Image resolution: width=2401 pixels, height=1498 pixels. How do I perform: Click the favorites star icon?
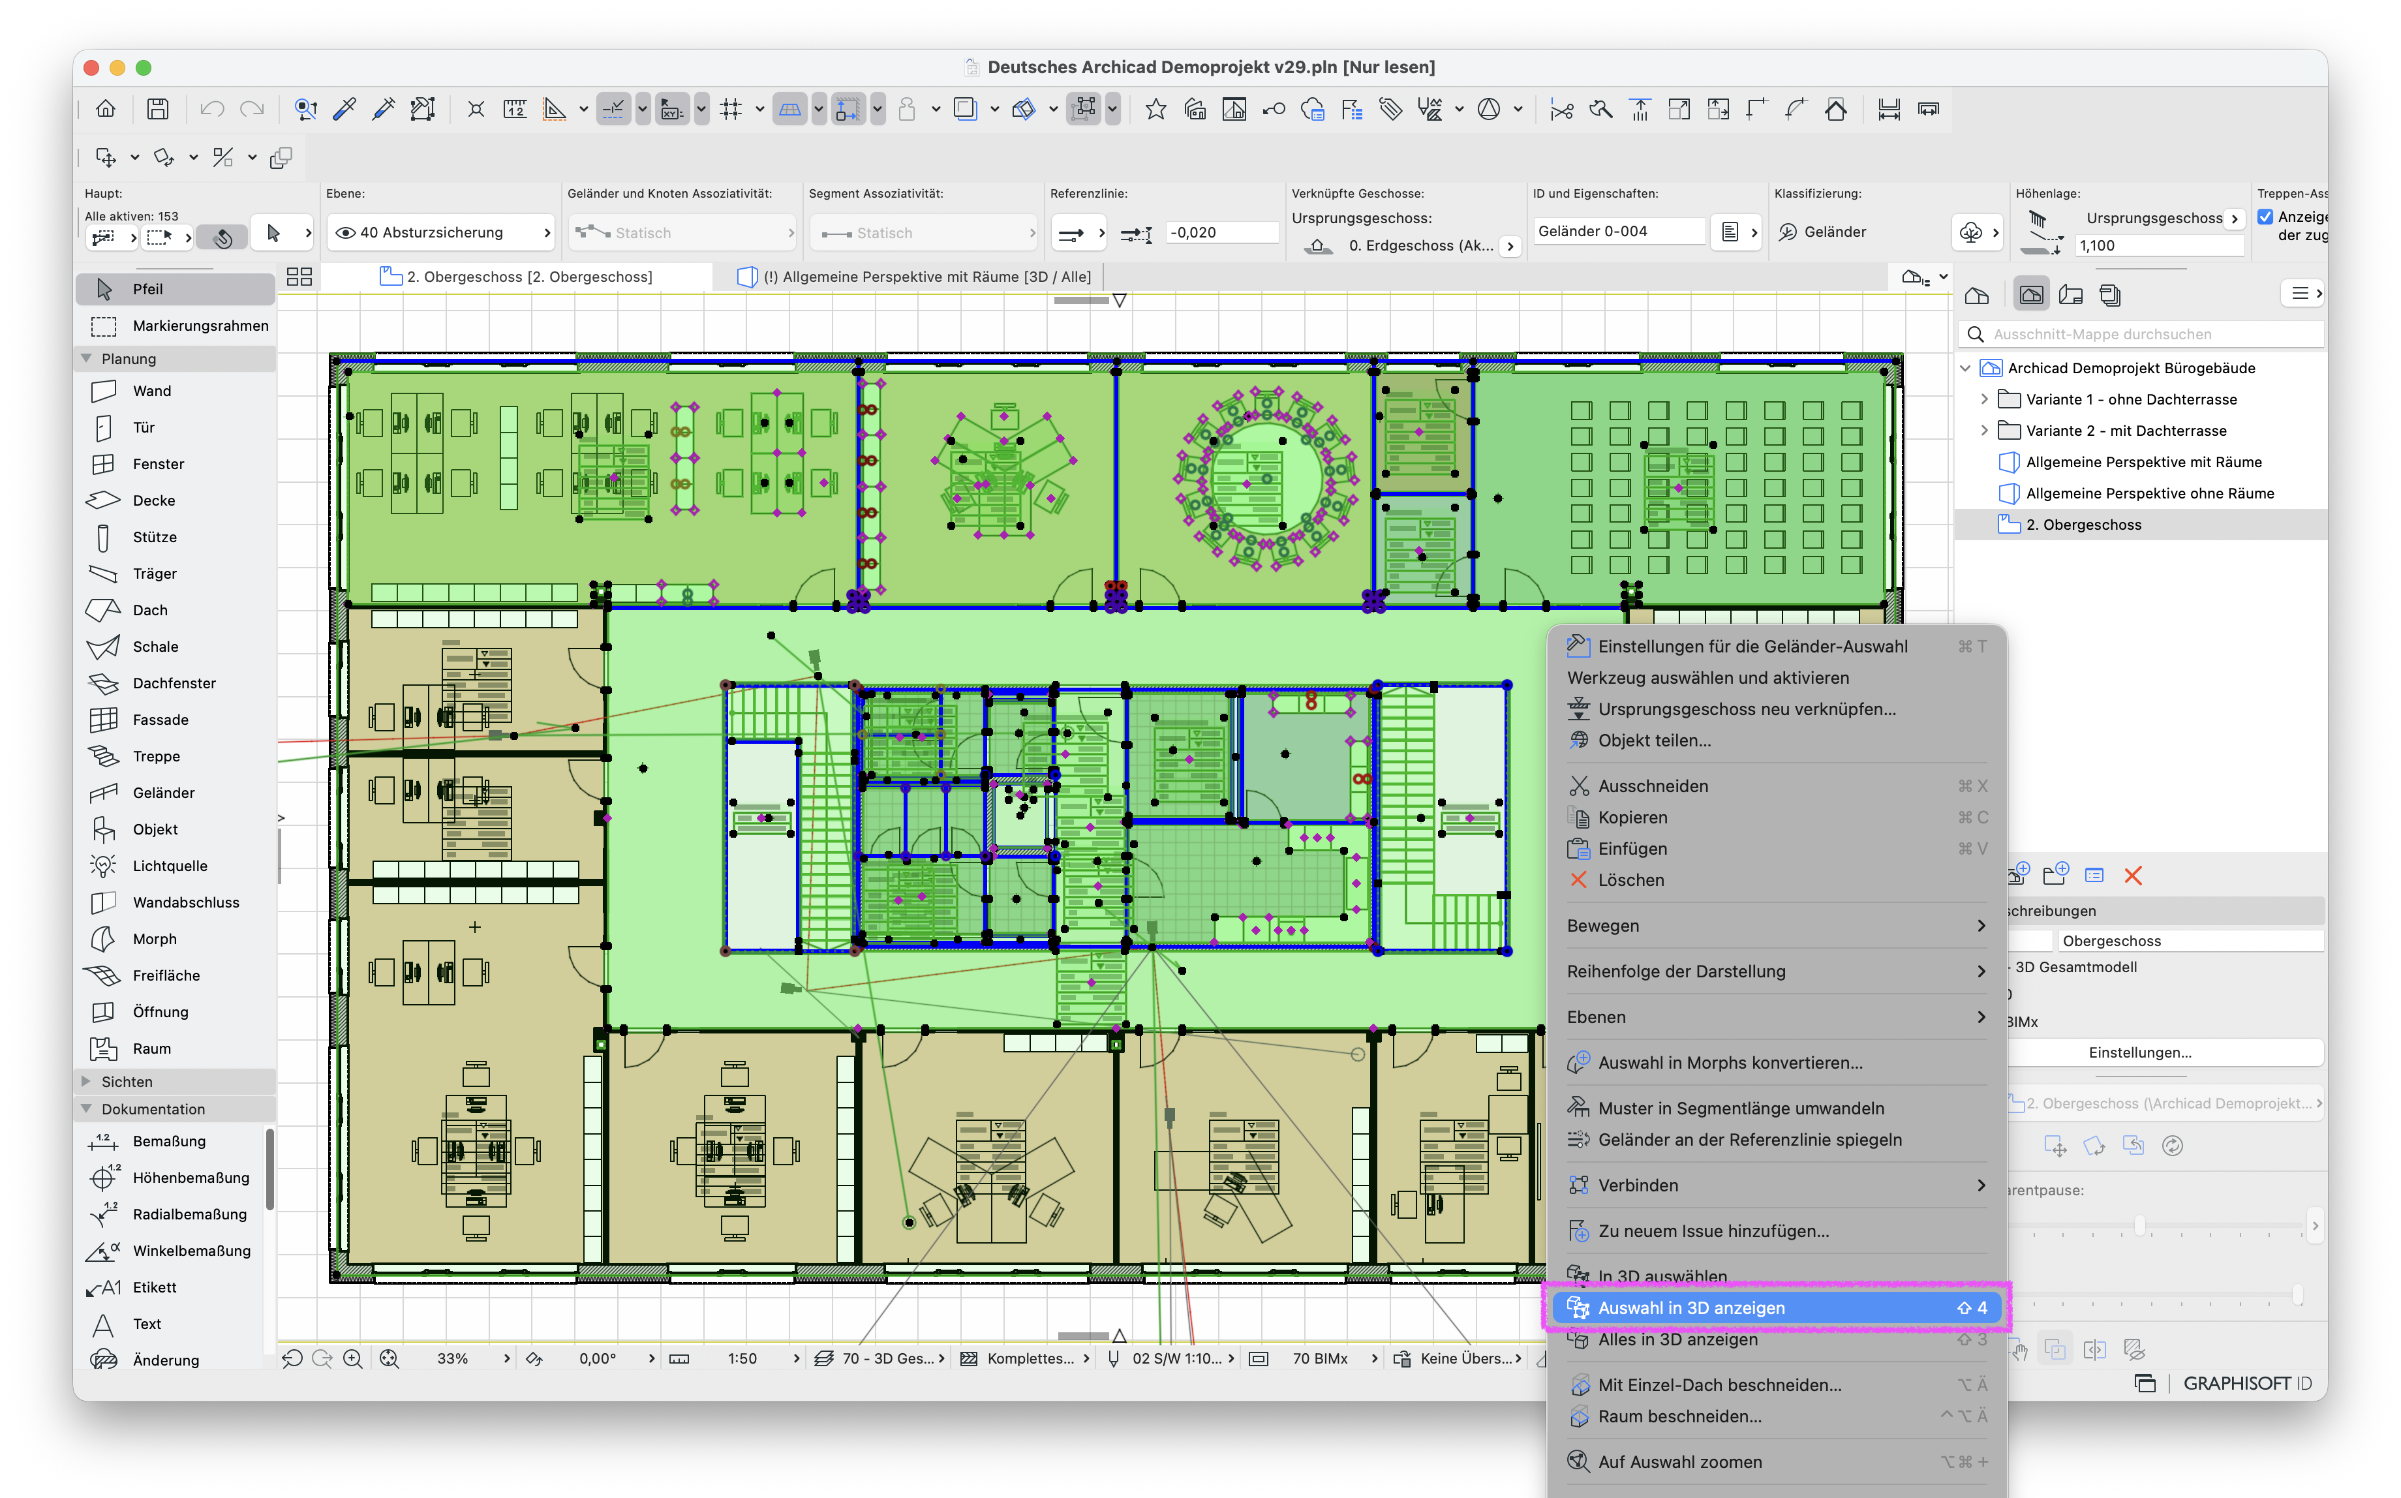coord(1155,109)
